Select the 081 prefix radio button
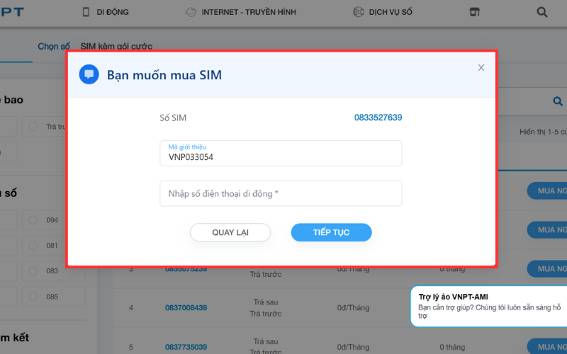Screen dimensions: 567x354 coord(33,245)
